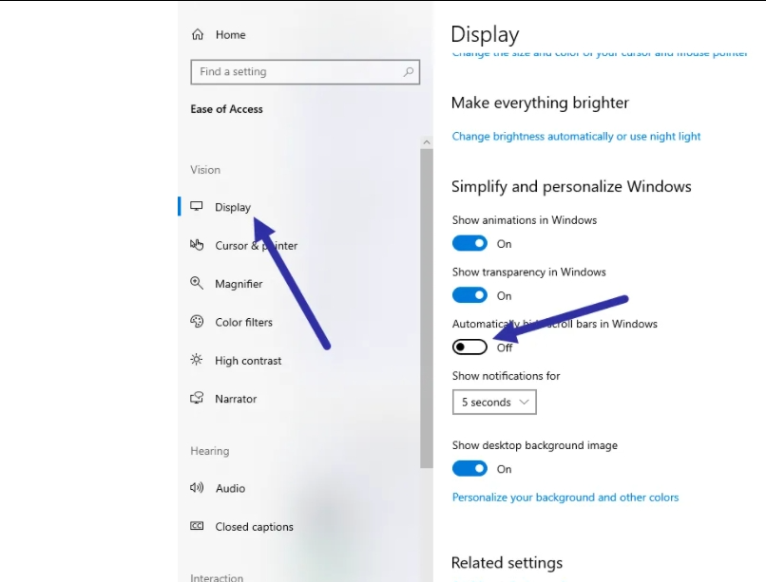The image size is (766, 582).
Task: Click the sidebar scrollbar up arrow
Action: click(x=427, y=142)
